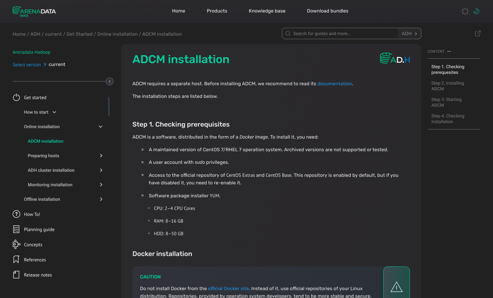Switch to dark theme moon icon
493x298 pixels.
click(477, 11)
